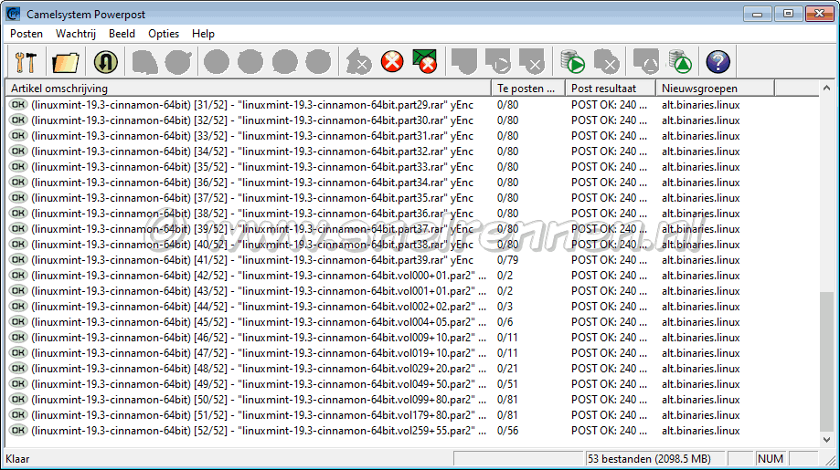Select the row for vol099+80.par2 [50/52]
This screenshot has width=840, height=470.
(412, 399)
